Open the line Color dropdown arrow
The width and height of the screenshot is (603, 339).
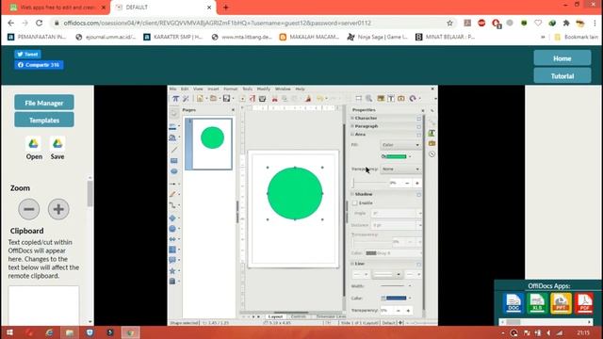[410, 299]
